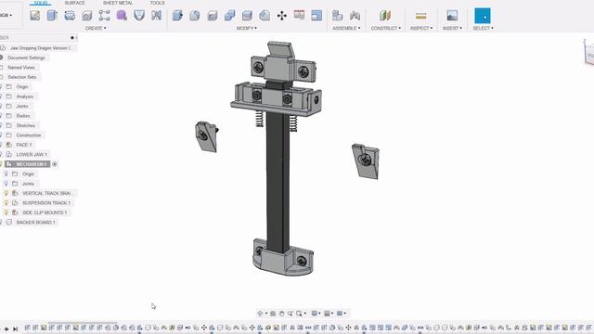Select the Hole tool icon
Image resolution: width=594 pixels, height=334 pixels.
tap(87, 16)
